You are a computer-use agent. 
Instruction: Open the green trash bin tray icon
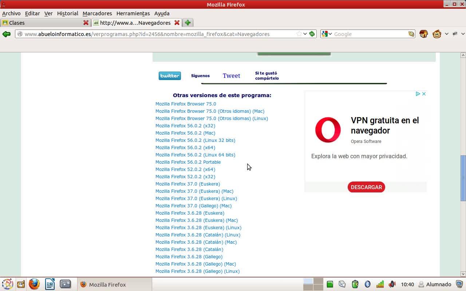pyautogui.click(x=355, y=284)
